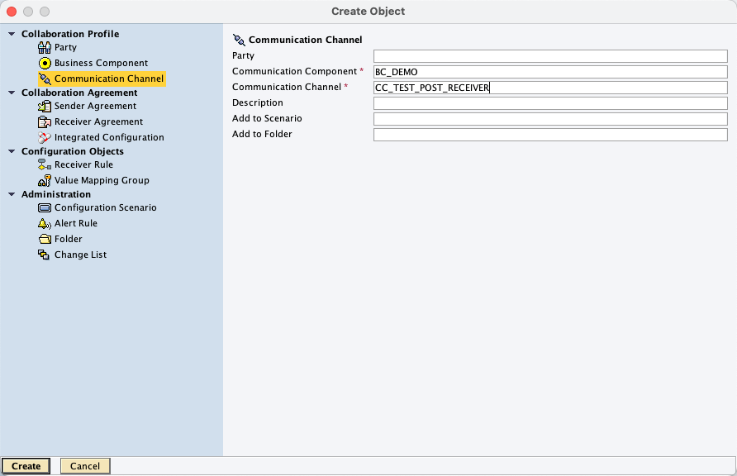Click the Collaboration Profile heading text
The height and width of the screenshot is (476, 737).
tap(70, 34)
